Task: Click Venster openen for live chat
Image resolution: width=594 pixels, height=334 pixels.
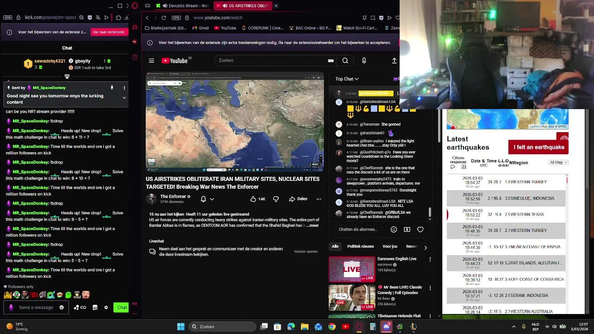Action: pyautogui.click(x=306, y=251)
